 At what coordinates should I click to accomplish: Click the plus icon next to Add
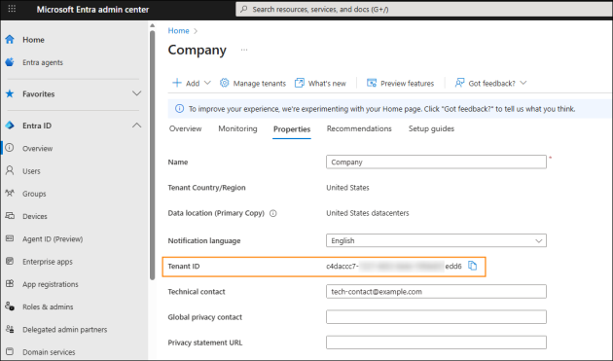(177, 83)
